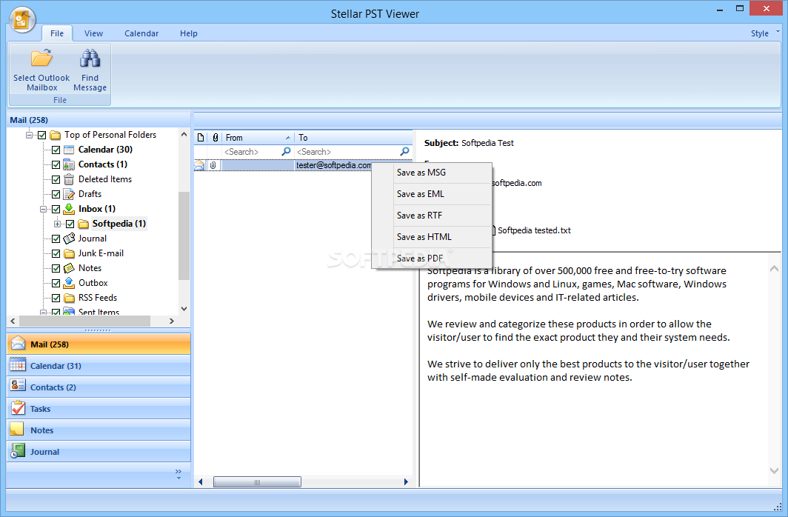Click the Inbox download icon
This screenshot has width=788, height=517.
(x=70, y=209)
